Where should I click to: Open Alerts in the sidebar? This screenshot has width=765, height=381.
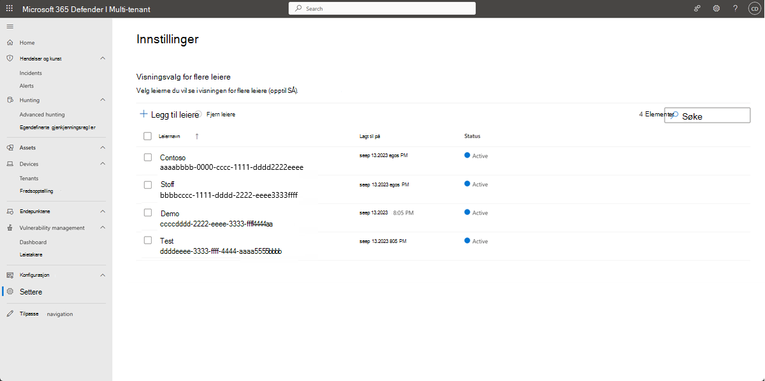(x=27, y=86)
